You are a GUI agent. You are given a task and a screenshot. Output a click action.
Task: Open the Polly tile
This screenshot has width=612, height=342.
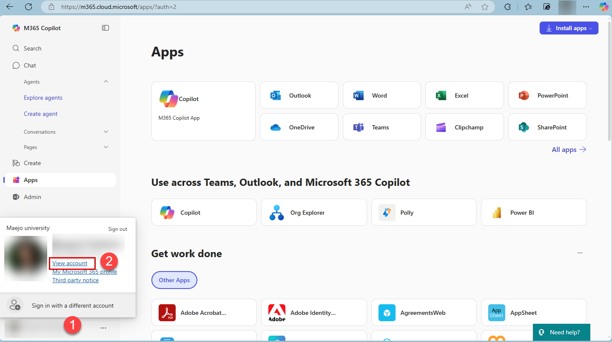[x=424, y=212]
